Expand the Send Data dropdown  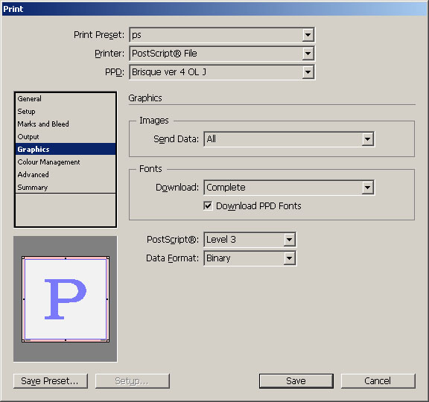[289, 139]
